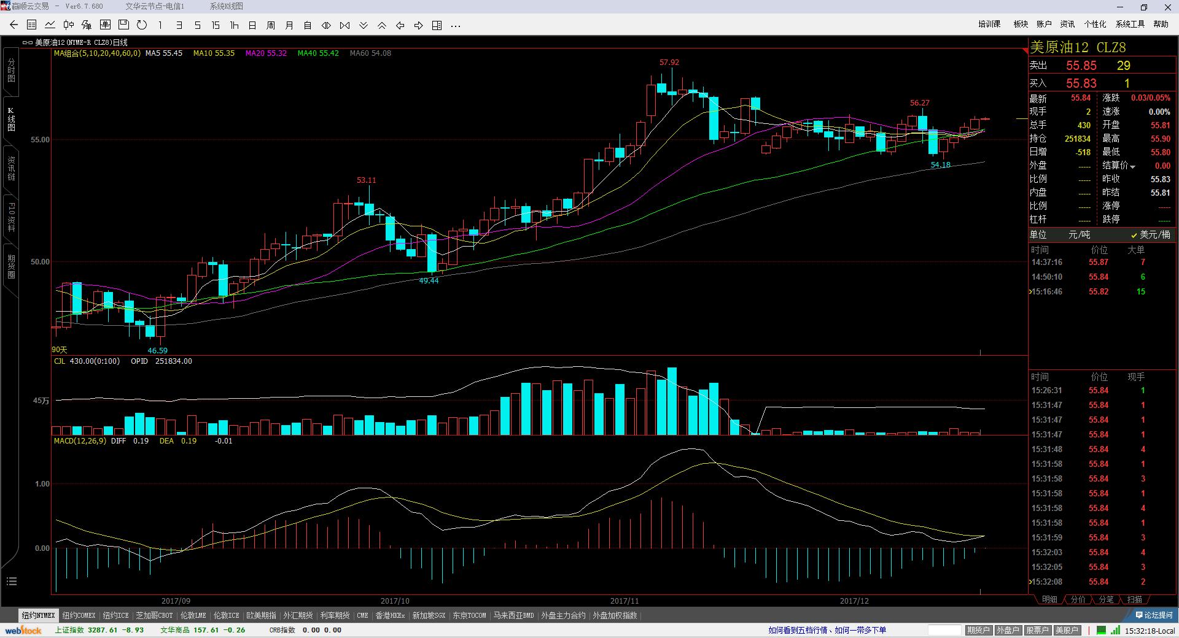Open the 分笔 tab in quote panel
Screen dimensions: 1179x638
point(1106,599)
